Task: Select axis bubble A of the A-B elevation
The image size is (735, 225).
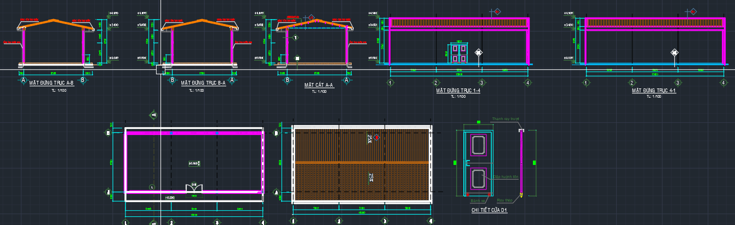Action: (x=24, y=80)
